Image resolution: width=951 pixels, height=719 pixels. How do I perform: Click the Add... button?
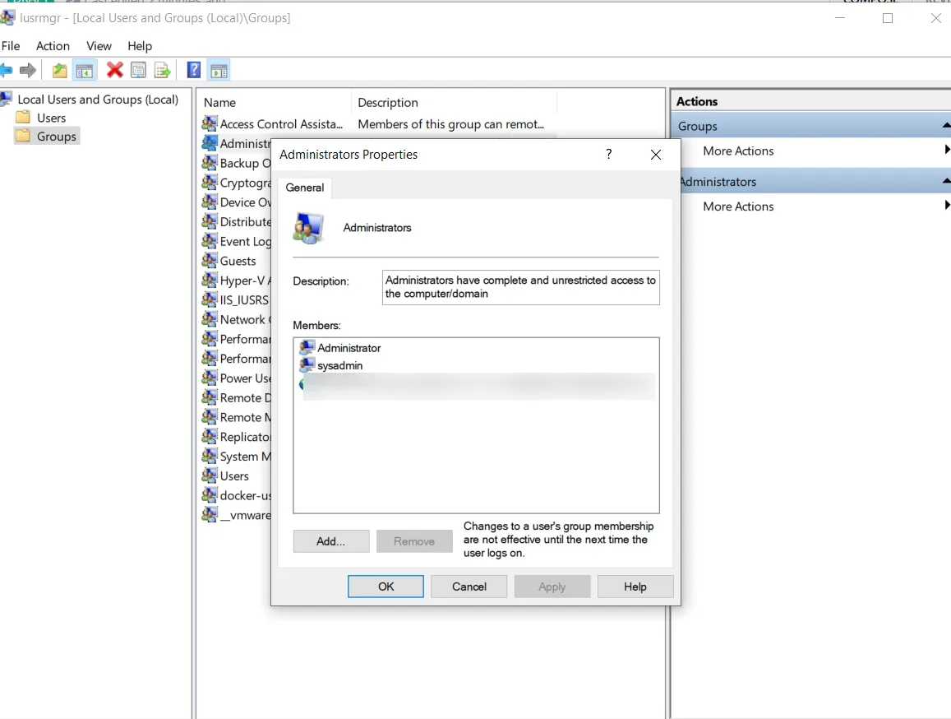coord(330,541)
